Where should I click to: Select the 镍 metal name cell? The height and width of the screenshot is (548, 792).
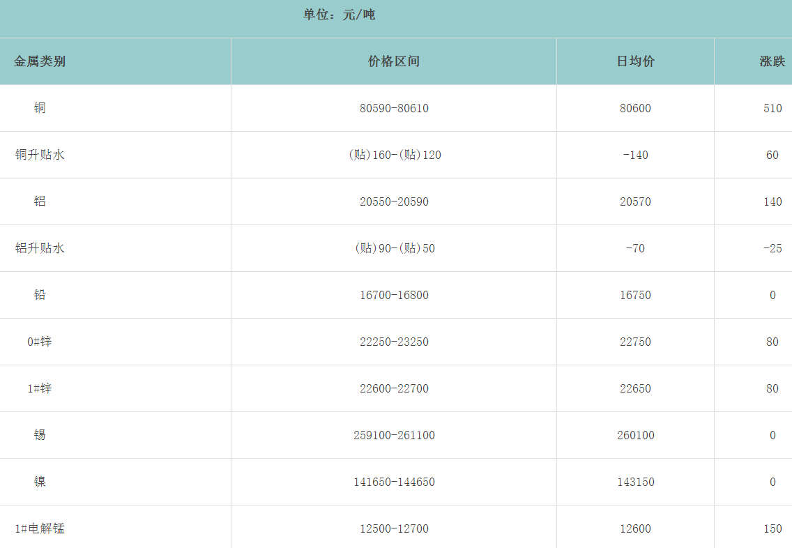point(40,482)
